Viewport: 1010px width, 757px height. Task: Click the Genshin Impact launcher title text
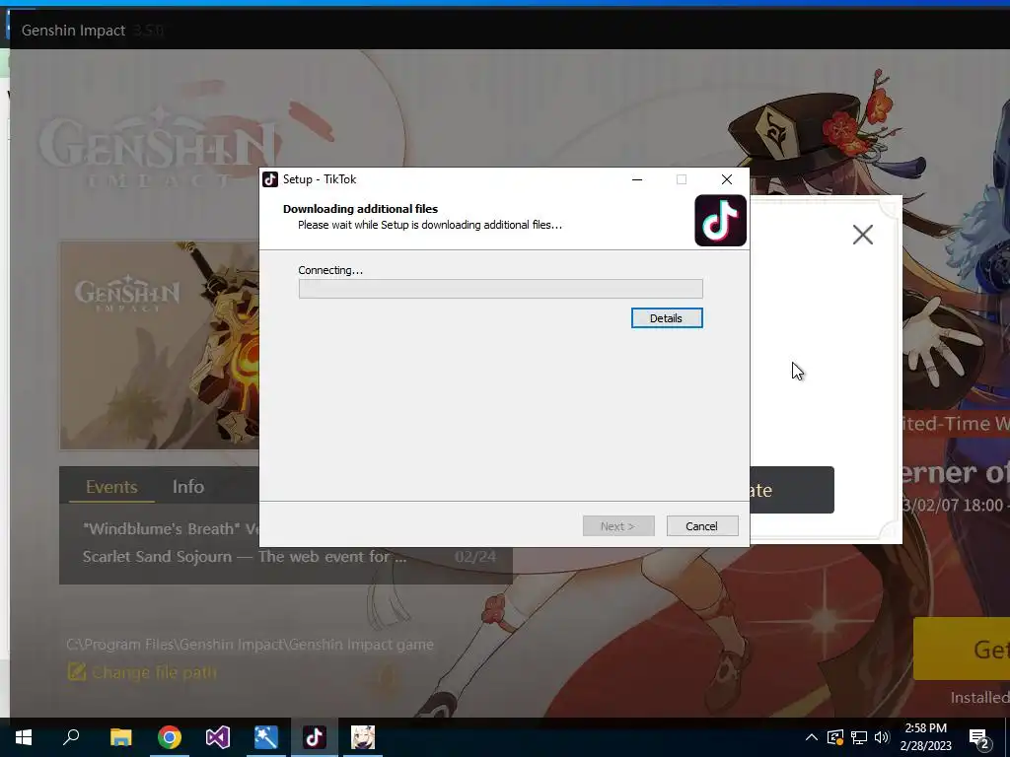(73, 31)
